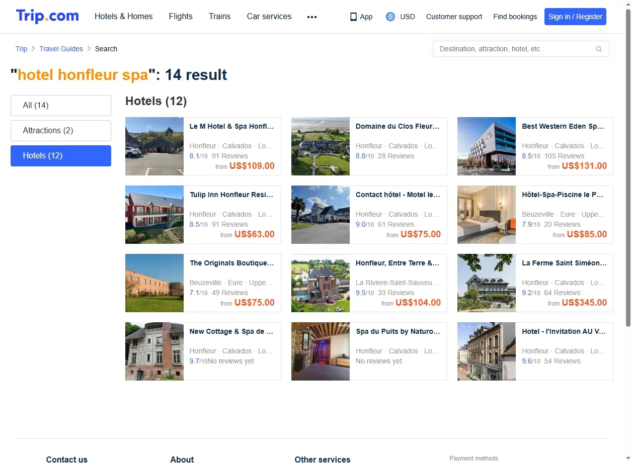
Task: Open Le M Hotel & Spa thumbnail
Action: pyautogui.click(x=154, y=146)
